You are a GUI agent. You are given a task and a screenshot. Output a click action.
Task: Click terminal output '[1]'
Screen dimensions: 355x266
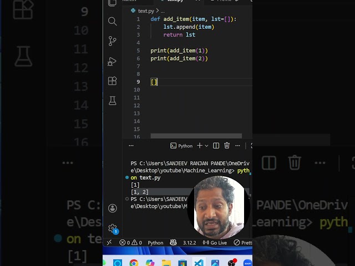(x=135, y=185)
